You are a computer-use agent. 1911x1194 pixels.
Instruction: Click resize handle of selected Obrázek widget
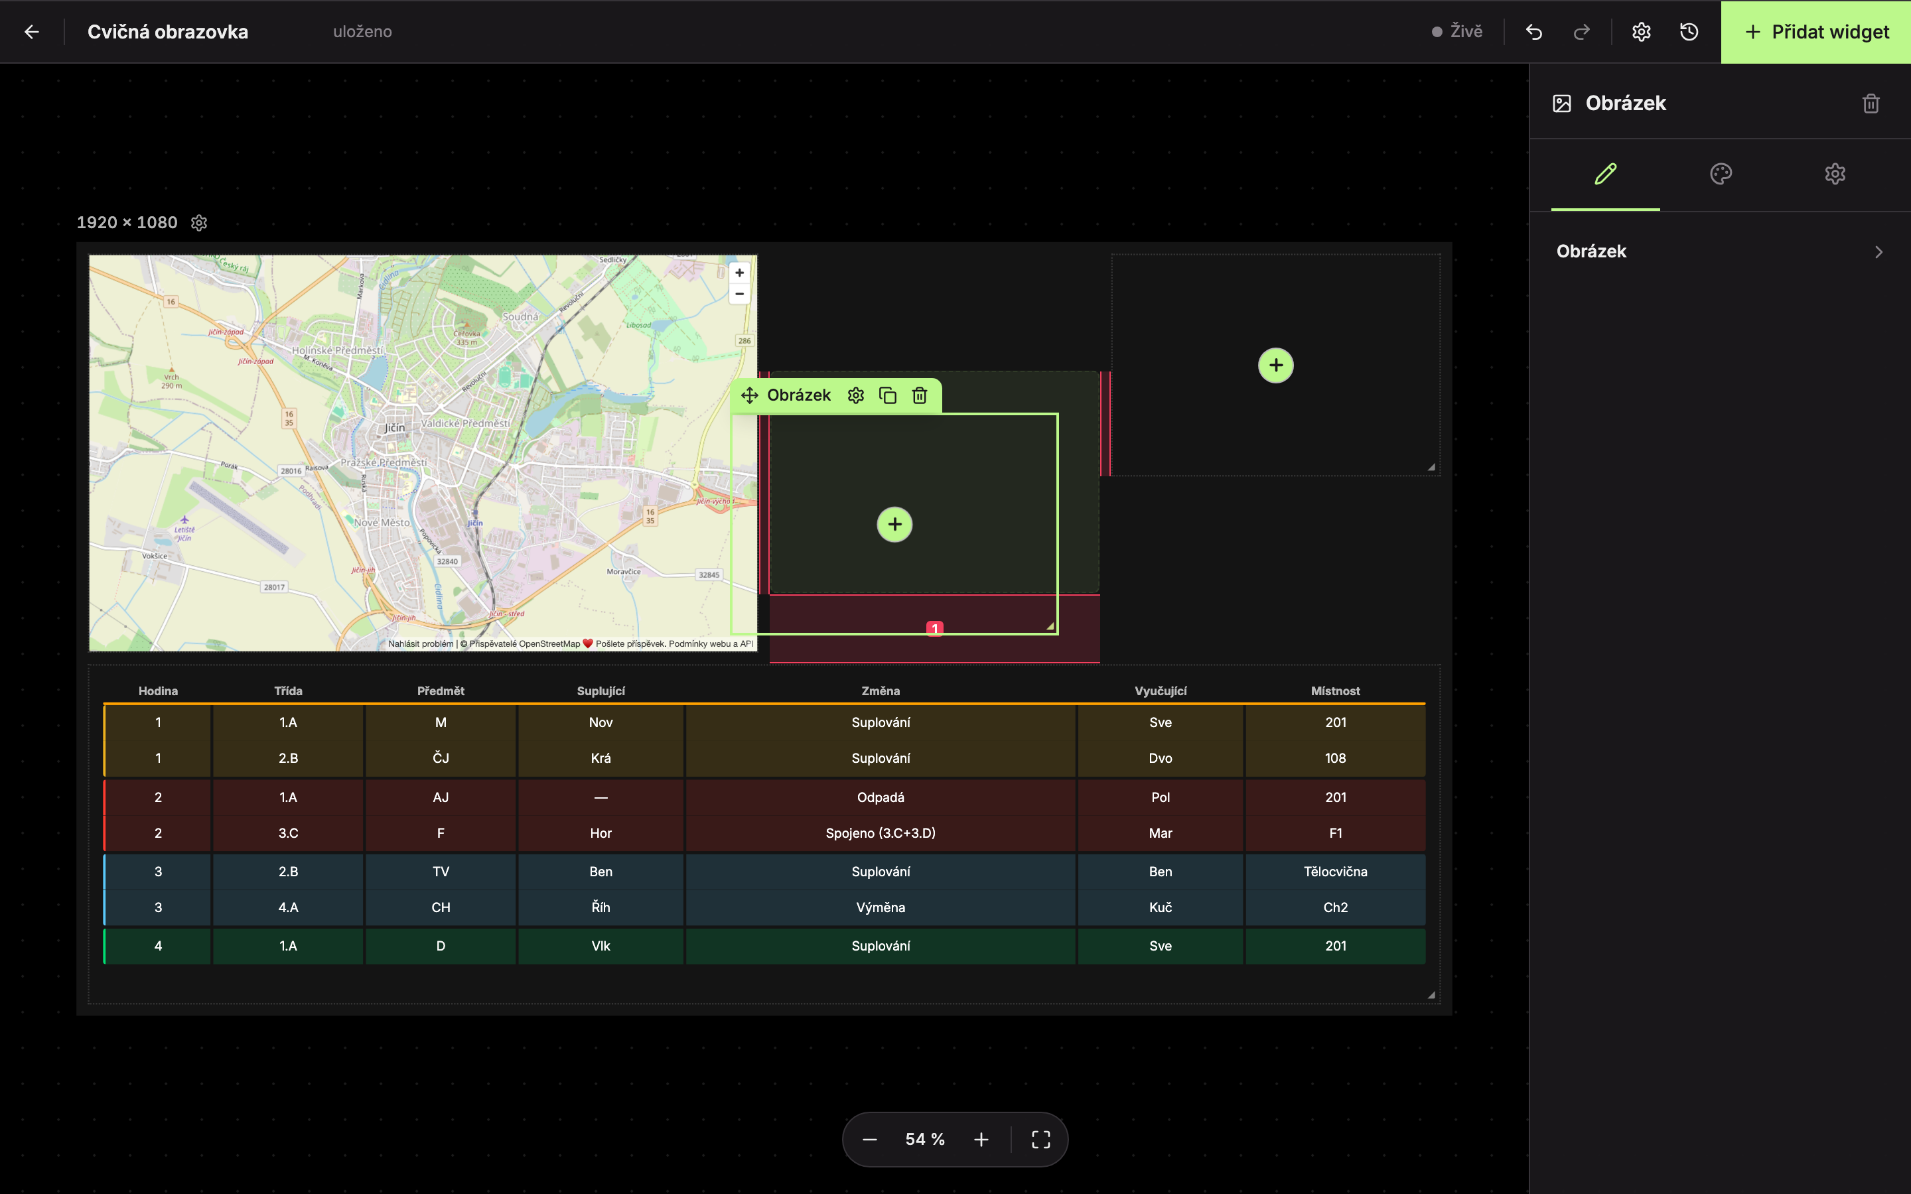coord(1050,626)
